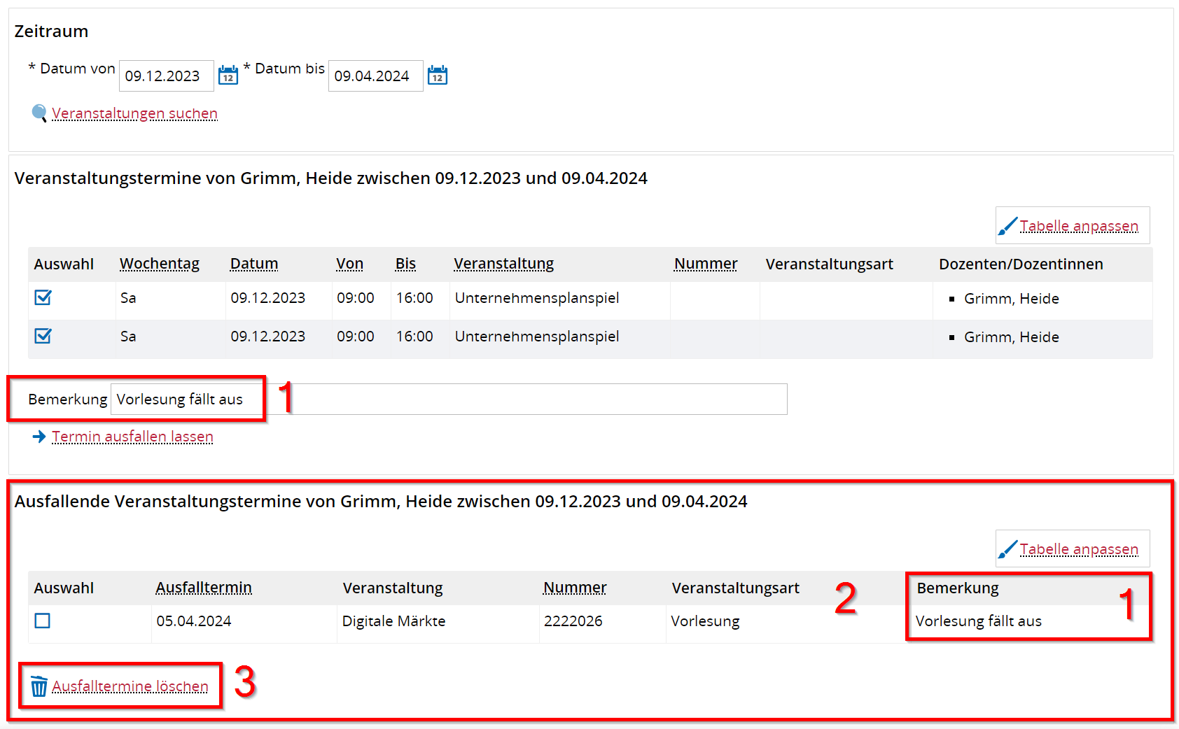The image size is (1179, 729).
Task: Sort upper table by Datum column
Action: [254, 264]
